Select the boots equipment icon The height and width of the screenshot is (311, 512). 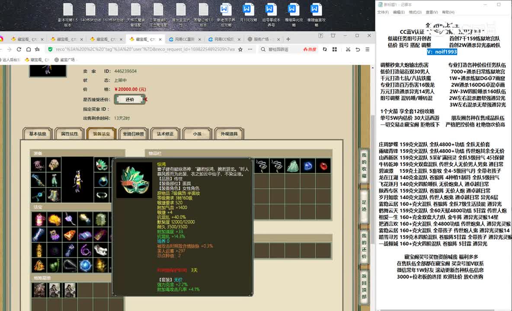point(54,195)
